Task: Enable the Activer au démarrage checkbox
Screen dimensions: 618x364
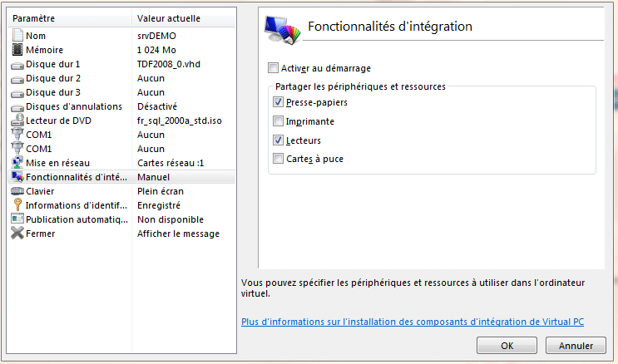Action: (273, 68)
